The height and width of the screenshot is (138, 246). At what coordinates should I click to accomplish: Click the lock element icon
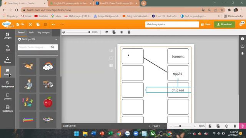[x=129, y=32]
